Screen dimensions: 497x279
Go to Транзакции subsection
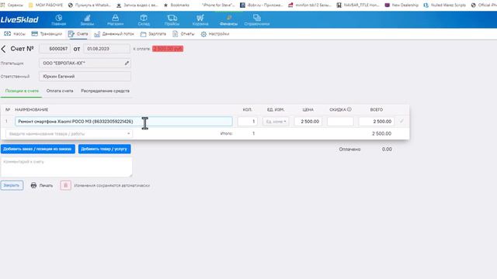coord(47,34)
